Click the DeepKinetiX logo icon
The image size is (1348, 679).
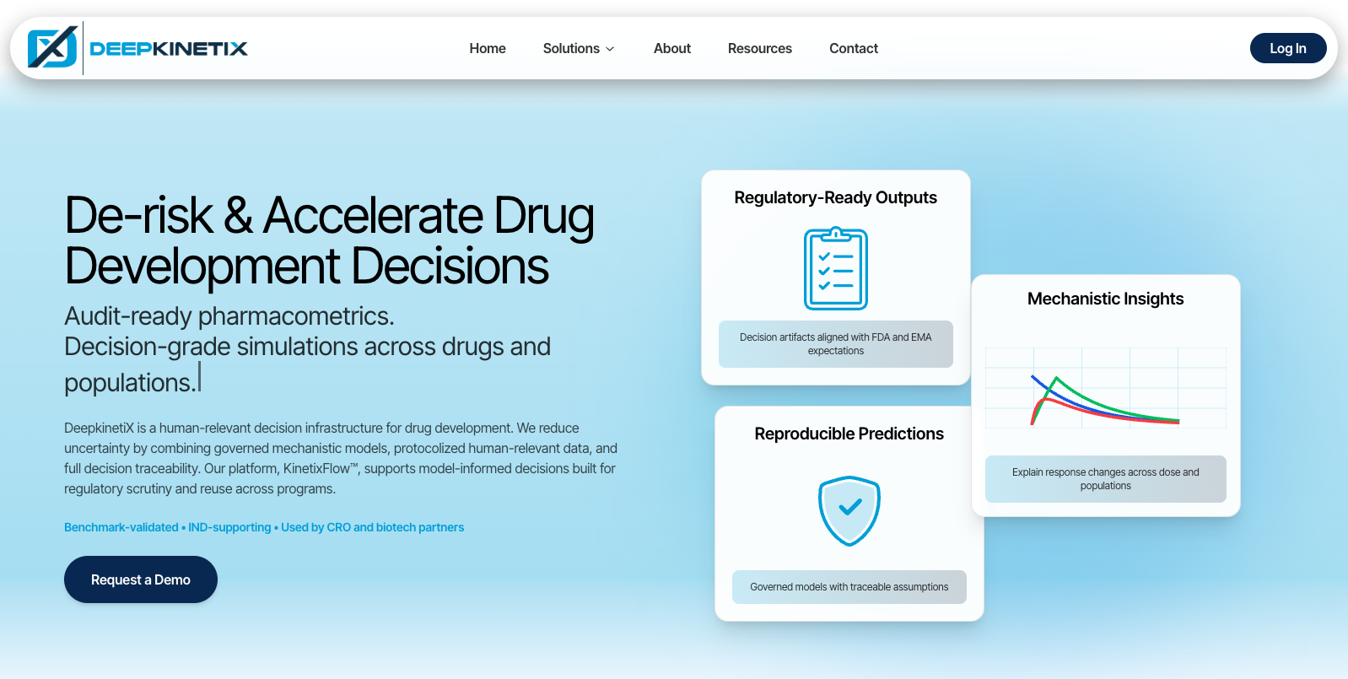tap(52, 48)
